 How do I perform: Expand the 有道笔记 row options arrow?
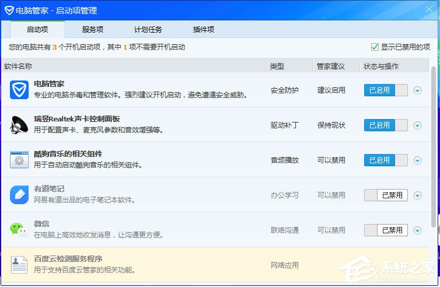(x=418, y=195)
